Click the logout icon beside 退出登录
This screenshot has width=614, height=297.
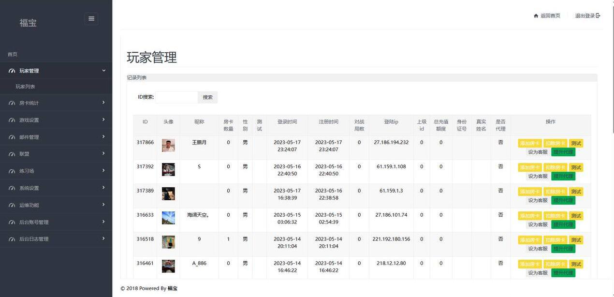[x=598, y=16]
